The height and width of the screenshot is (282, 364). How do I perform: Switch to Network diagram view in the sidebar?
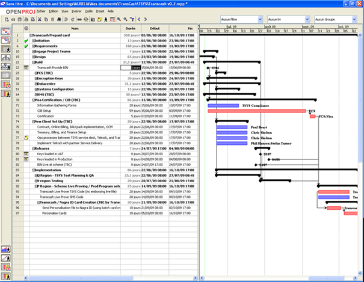(x=6, y=40)
